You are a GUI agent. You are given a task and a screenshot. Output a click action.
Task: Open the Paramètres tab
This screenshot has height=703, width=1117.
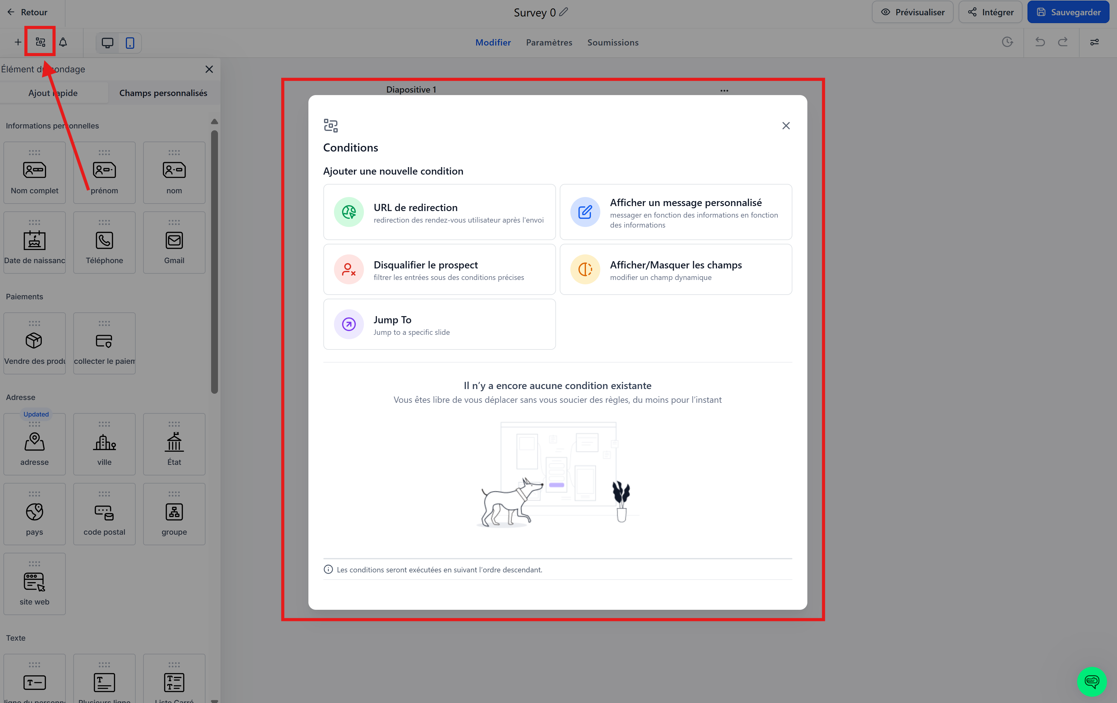click(549, 42)
